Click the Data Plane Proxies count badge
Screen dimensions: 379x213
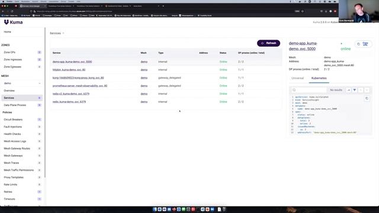[x=40, y=105]
